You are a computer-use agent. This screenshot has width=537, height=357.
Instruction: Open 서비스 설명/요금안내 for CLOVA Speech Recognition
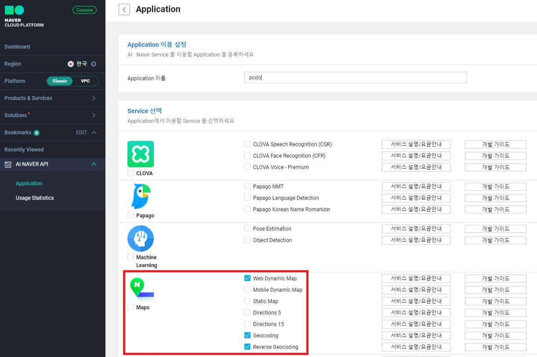tap(416, 144)
